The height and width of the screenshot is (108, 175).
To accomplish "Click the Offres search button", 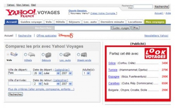I will tap(135, 28).
